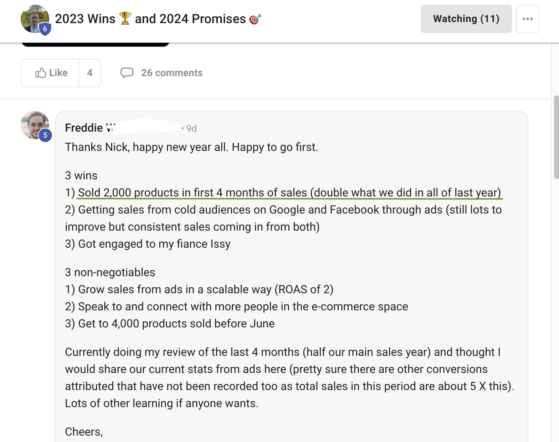The image size is (559, 442).
Task: Open the post author's profile avatar
Action: [35, 19]
